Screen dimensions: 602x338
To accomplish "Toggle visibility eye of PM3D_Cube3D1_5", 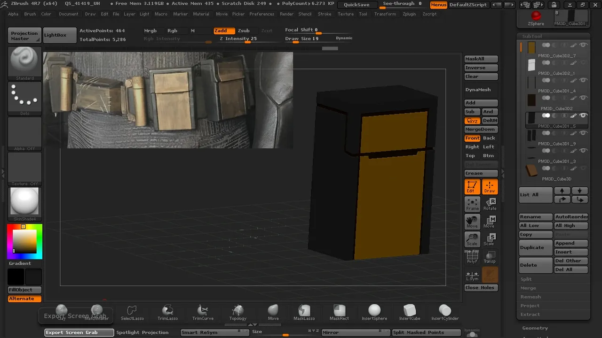I will click(x=583, y=115).
